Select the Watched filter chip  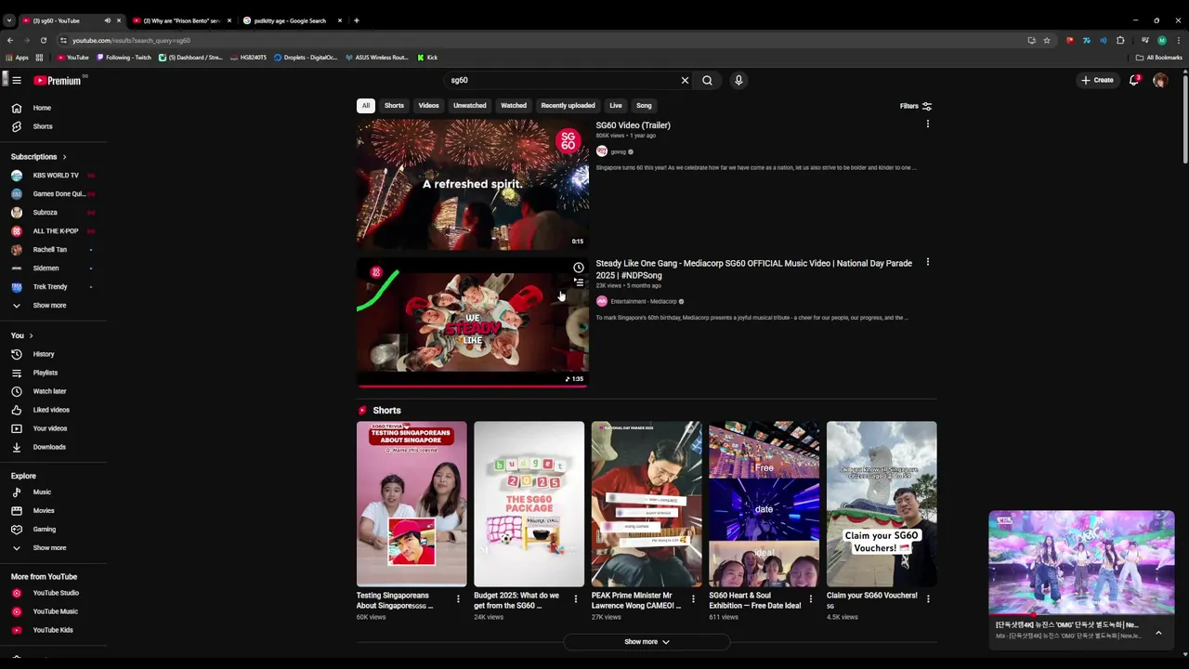click(514, 105)
